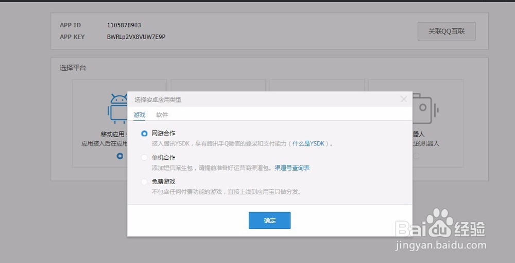Viewport: 515px width, 263px height.
Task: Click the Android robot platform icon
Action: [x=117, y=108]
